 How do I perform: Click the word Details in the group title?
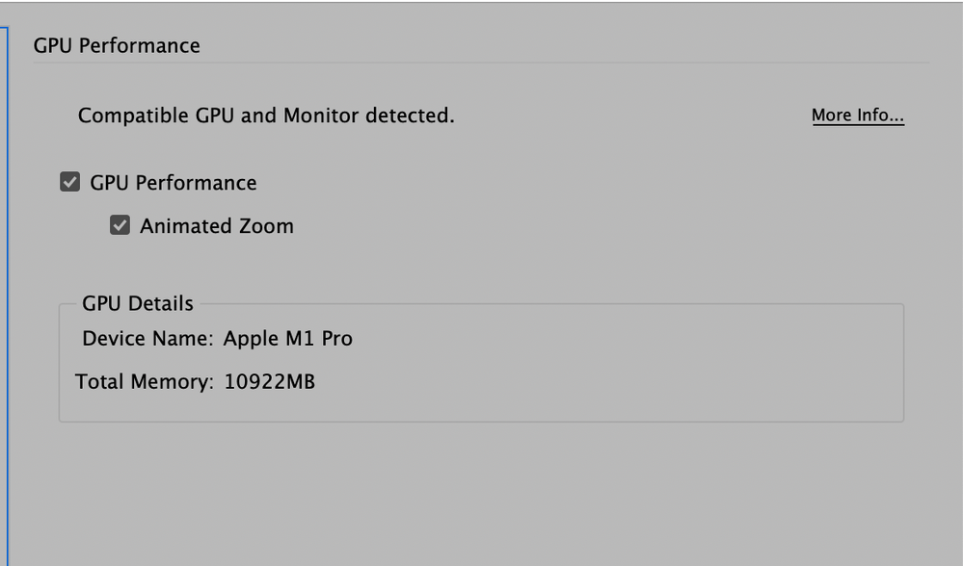(161, 304)
